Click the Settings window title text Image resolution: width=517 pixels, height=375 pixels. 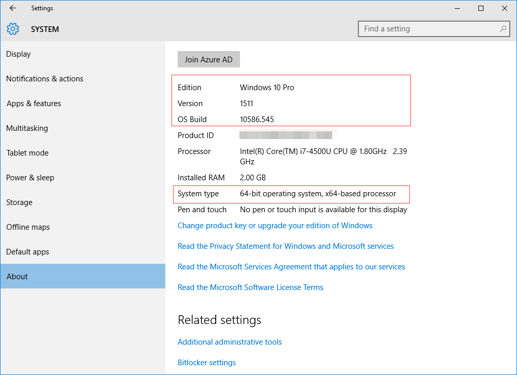pyautogui.click(x=42, y=8)
